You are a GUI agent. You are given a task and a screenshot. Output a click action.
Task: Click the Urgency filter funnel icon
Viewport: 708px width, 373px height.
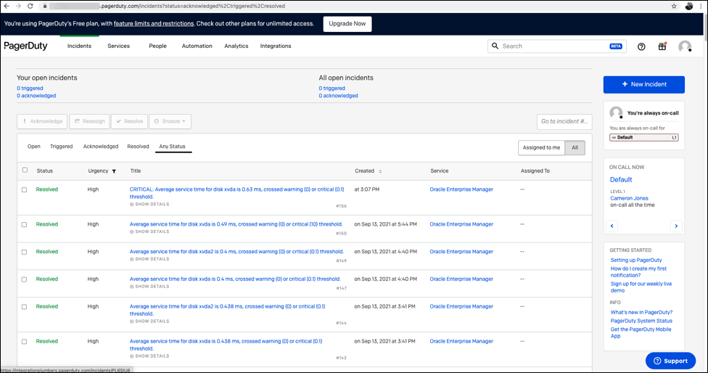pyautogui.click(x=114, y=171)
